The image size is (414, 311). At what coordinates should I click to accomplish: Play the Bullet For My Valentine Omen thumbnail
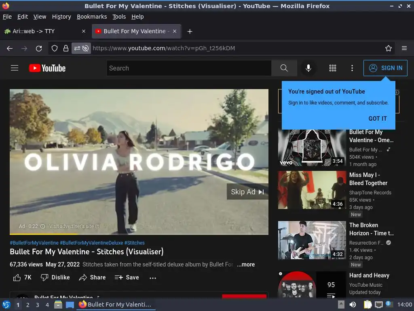[x=312, y=147]
